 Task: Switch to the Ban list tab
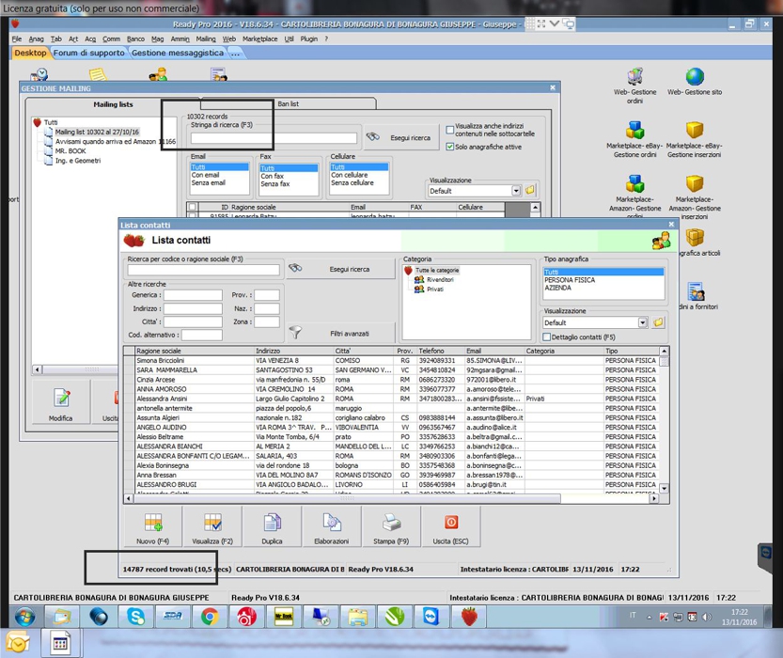(289, 103)
